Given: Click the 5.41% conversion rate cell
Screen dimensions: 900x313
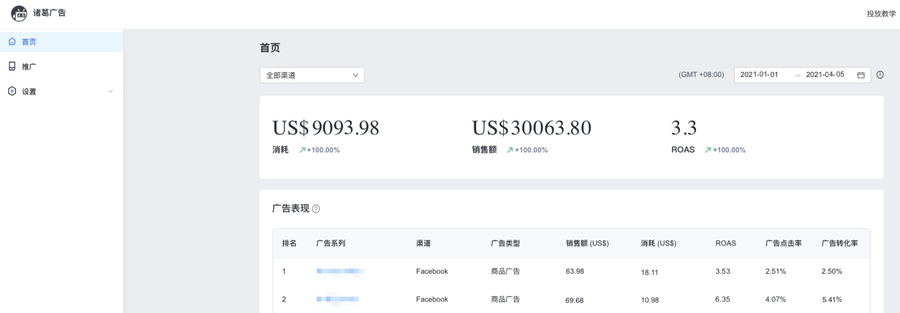Looking at the screenshot, I should (832, 298).
